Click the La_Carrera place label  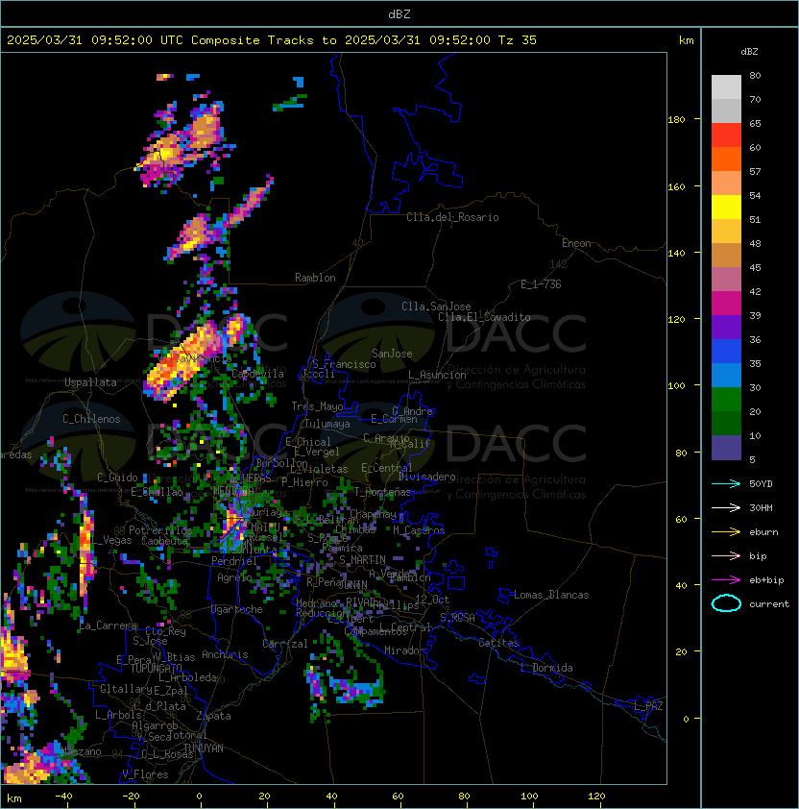108,625
